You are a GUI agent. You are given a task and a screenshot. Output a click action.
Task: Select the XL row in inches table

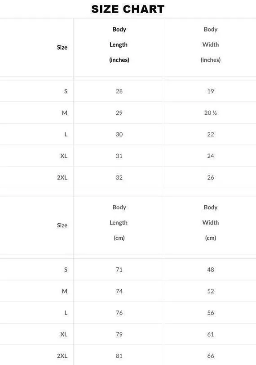128,156
